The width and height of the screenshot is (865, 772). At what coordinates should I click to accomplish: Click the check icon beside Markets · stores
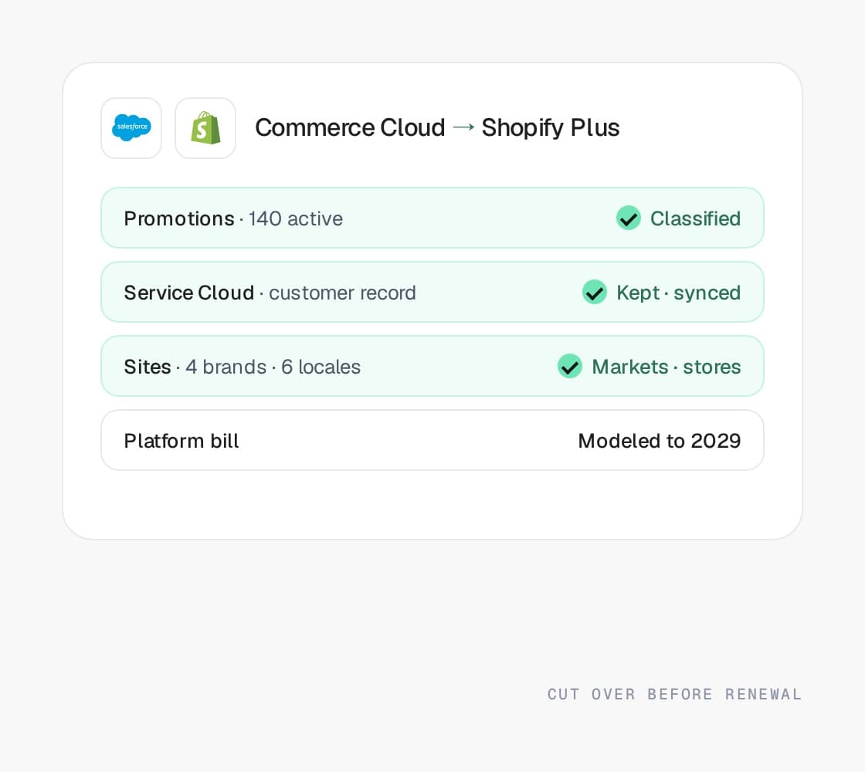(570, 366)
